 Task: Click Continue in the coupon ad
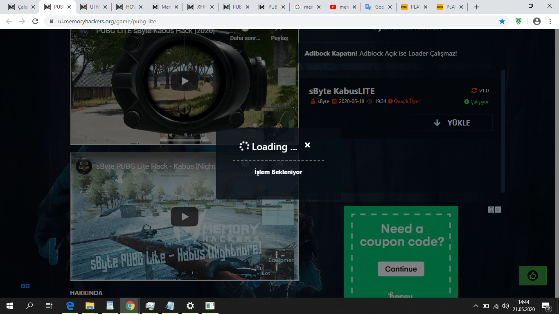click(401, 269)
